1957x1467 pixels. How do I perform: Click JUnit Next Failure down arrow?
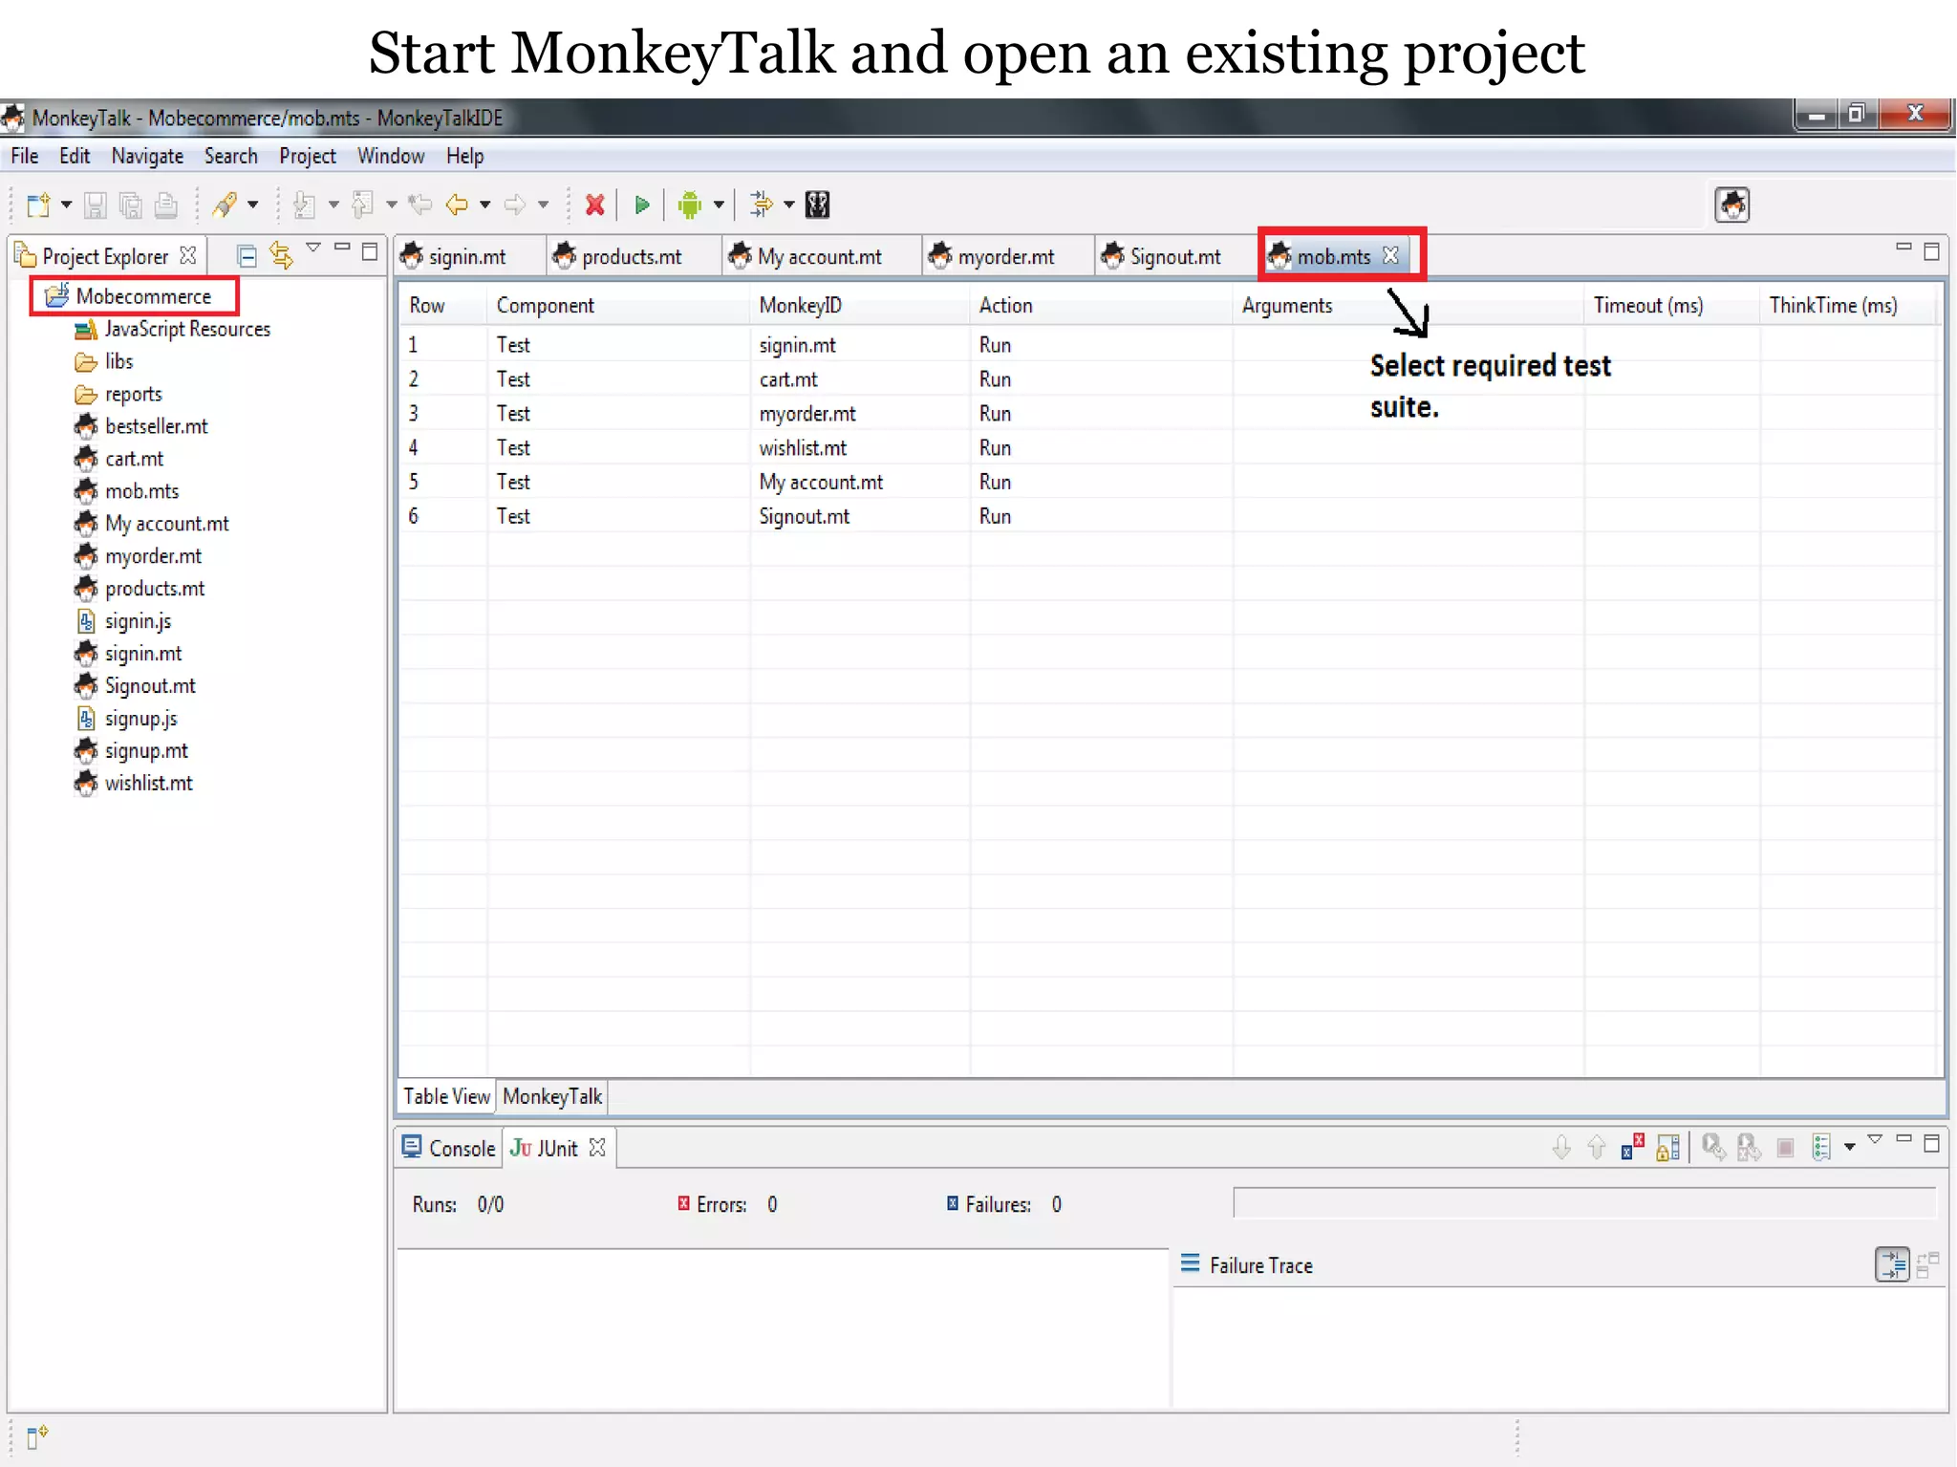1561,1147
